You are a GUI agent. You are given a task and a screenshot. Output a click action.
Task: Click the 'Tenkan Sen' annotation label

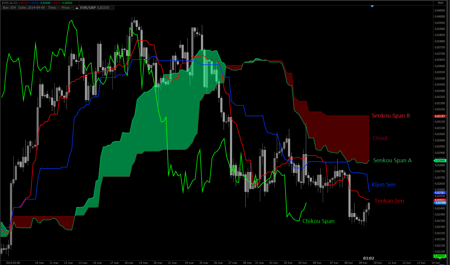(x=389, y=201)
